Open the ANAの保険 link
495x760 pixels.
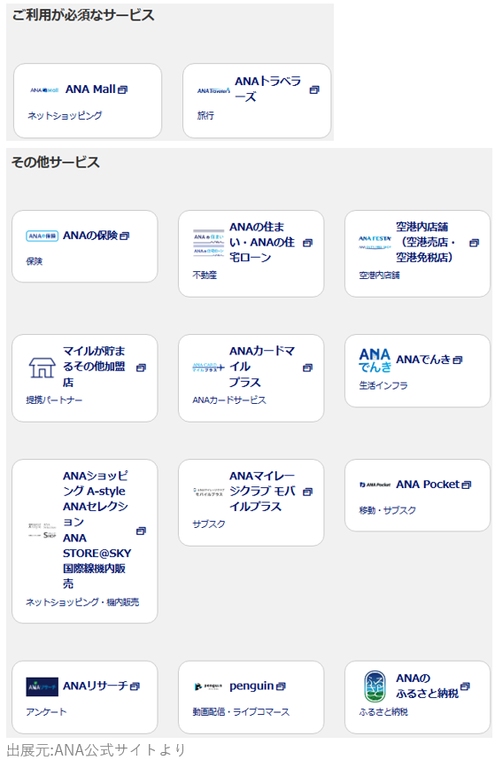click(90, 236)
